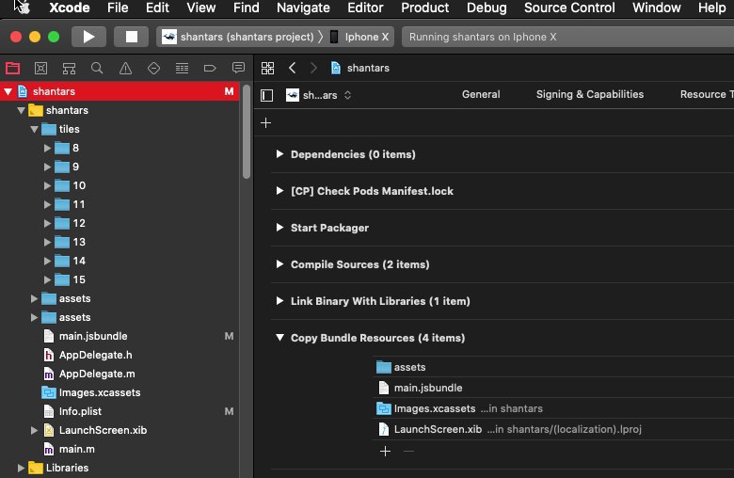Add a new build phase with plus icon
Viewport: 734px width, 478px height.
click(x=266, y=122)
